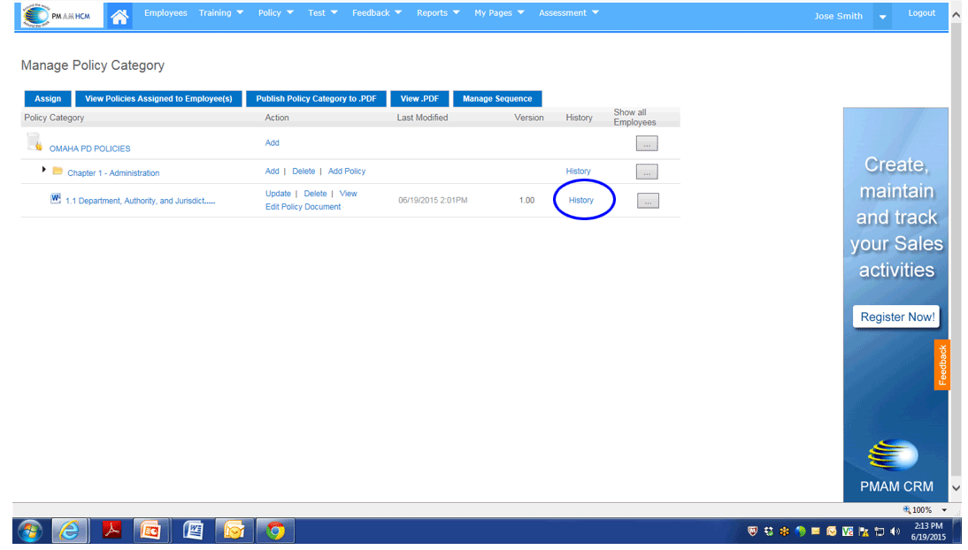Click Edit Policy Document link
968x550 pixels.
pos(303,207)
